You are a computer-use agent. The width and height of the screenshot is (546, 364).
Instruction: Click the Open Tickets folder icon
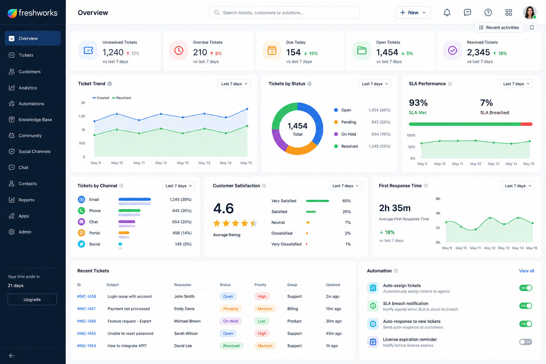point(362,50)
